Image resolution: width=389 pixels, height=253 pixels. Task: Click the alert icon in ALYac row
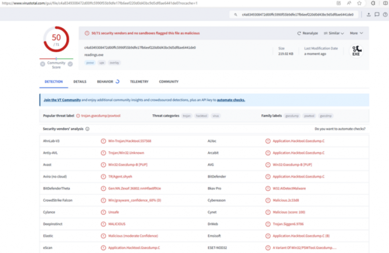[x=268, y=141]
